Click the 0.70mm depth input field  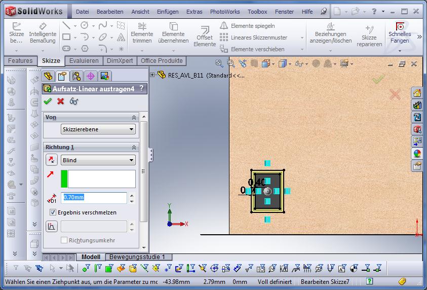[94, 198]
